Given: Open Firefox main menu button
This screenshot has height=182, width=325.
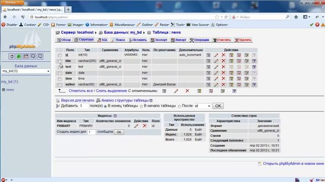Looking at the screenshot, I should pyautogui.click(x=12, y=3).
